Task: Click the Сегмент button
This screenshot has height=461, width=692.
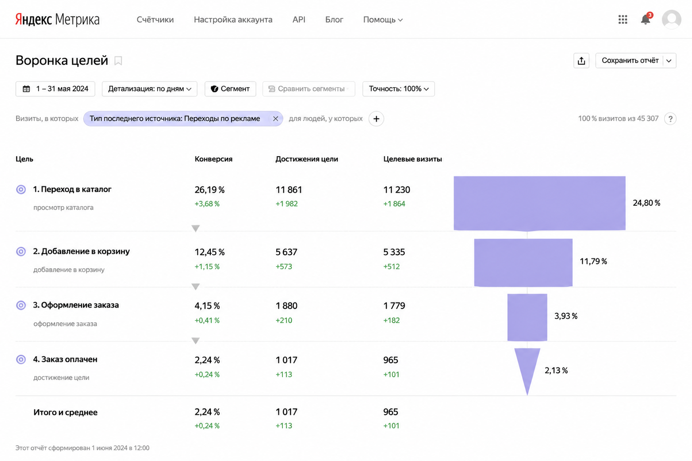Action: 230,89
